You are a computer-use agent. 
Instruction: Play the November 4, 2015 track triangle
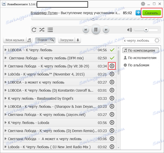pyautogui.click(x=6, y=74)
